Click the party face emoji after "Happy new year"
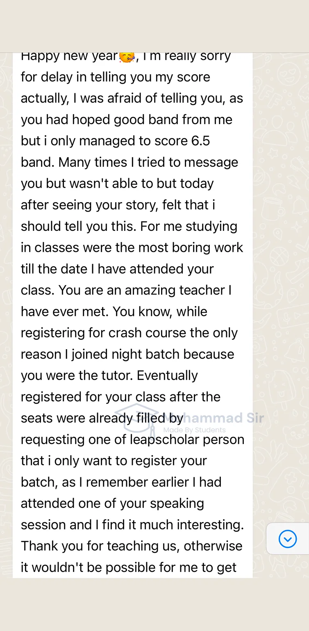This screenshot has height=631, width=309. tap(127, 57)
